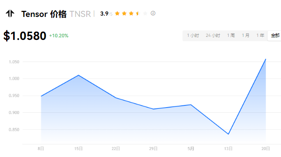281x157 pixels.
Task: Click the chart point at 15日
Action: point(78,75)
